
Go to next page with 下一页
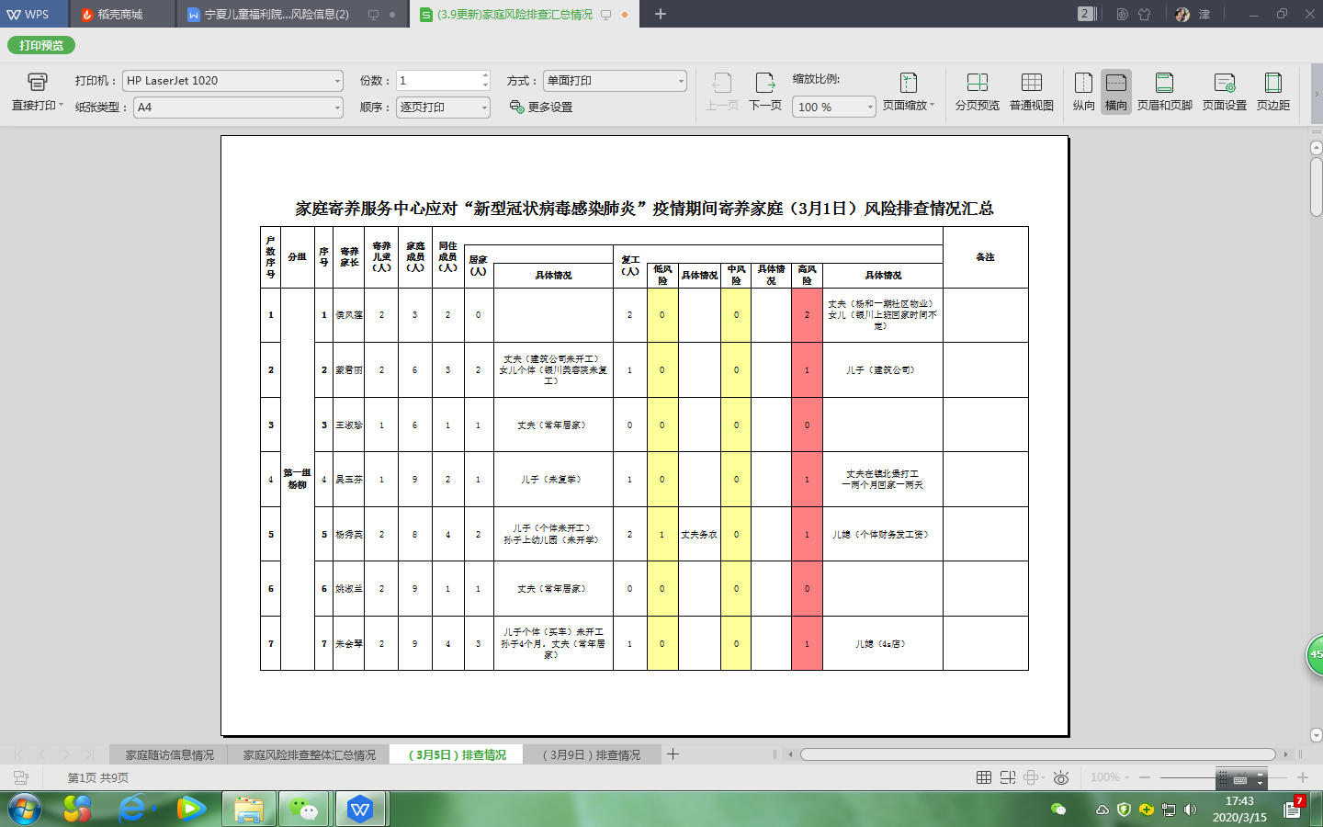(x=764, y=92)
